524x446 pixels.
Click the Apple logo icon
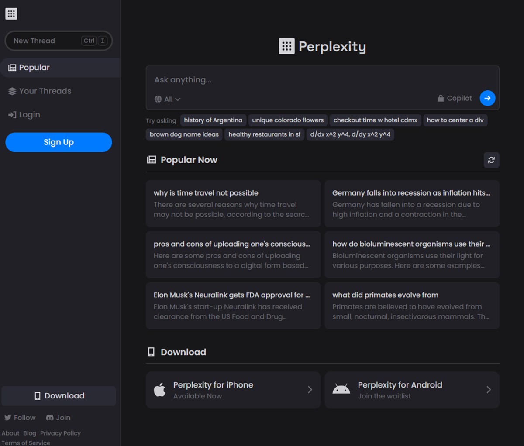point(160,390)
